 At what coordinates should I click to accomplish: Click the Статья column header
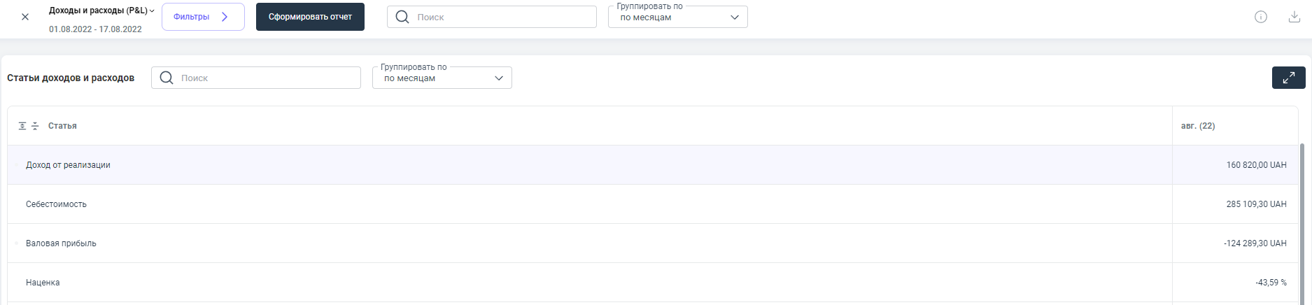pyautogui.click(x=62, y=126)
